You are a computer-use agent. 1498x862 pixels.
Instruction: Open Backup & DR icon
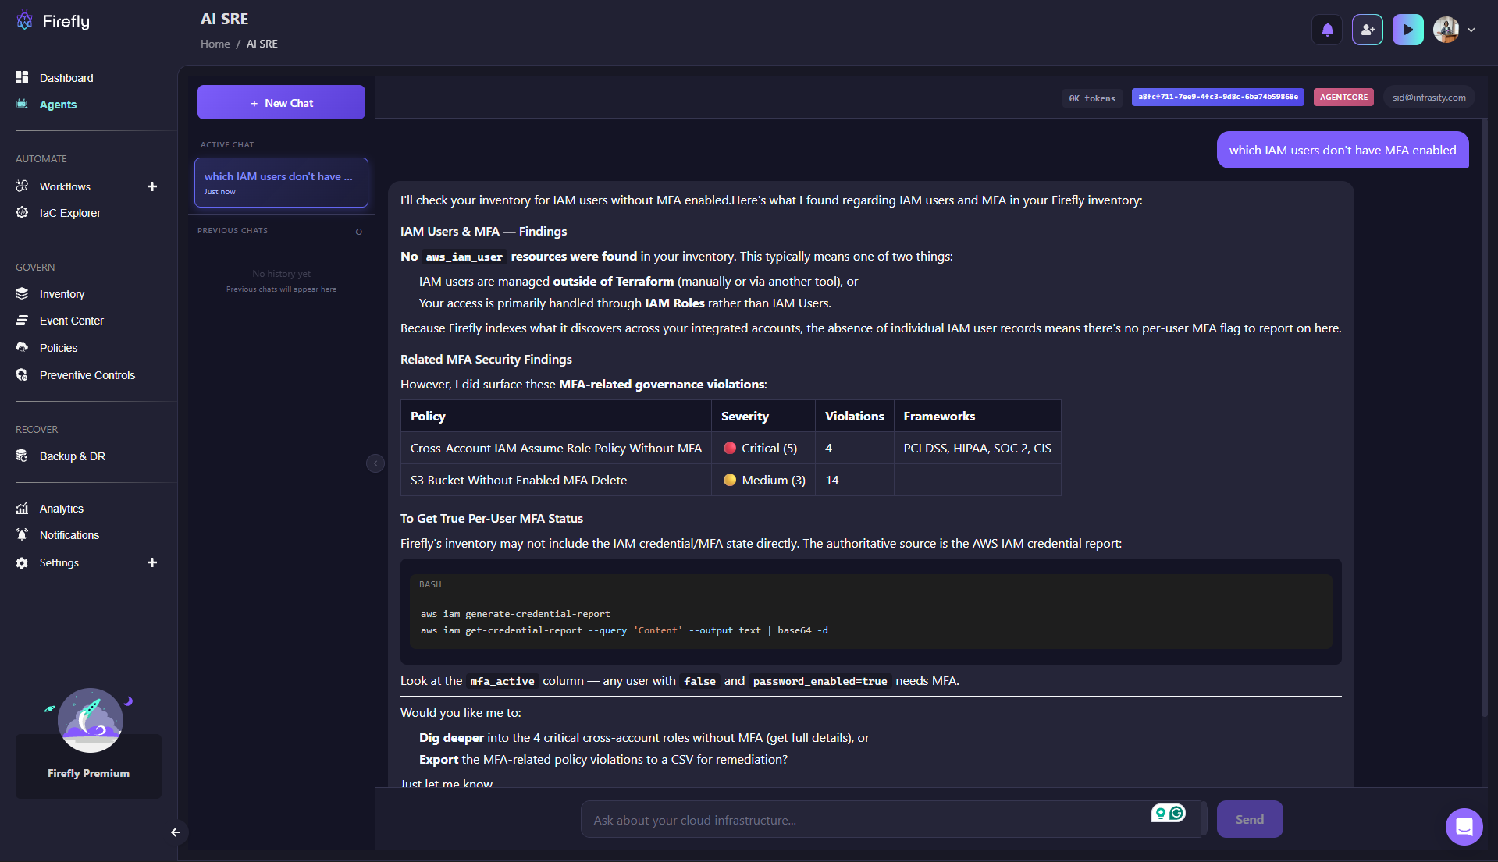pos(22,456)
